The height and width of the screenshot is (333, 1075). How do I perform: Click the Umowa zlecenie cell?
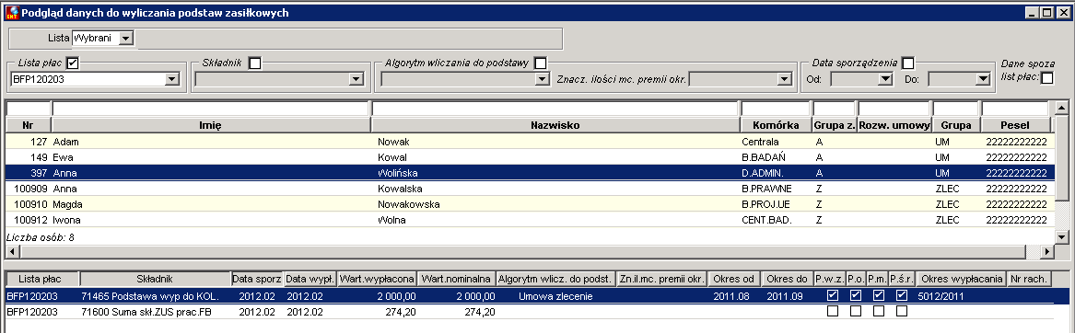click(555, 296)
